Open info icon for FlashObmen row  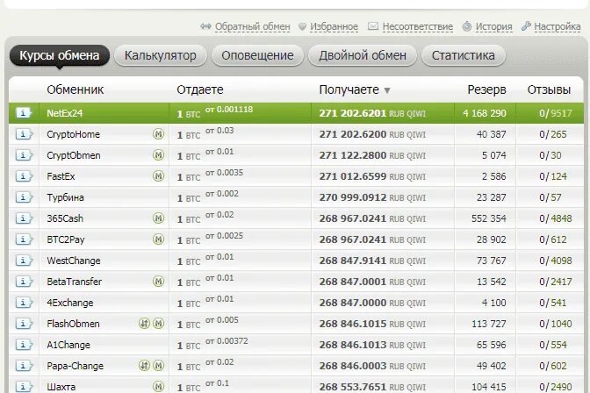coord(24,324)
